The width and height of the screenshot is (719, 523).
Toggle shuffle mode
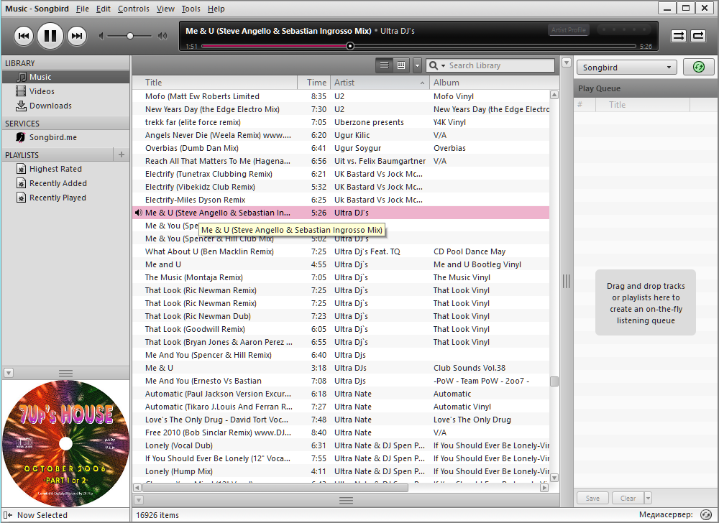coord(679,36)
